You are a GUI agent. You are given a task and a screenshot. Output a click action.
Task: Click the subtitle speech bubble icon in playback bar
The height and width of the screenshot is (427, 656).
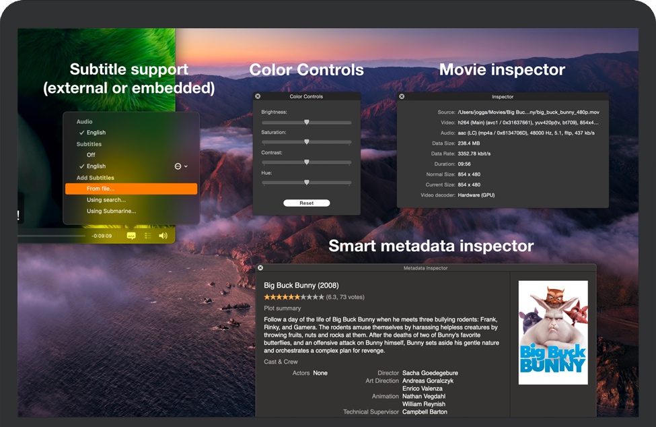tap(131, 236)
